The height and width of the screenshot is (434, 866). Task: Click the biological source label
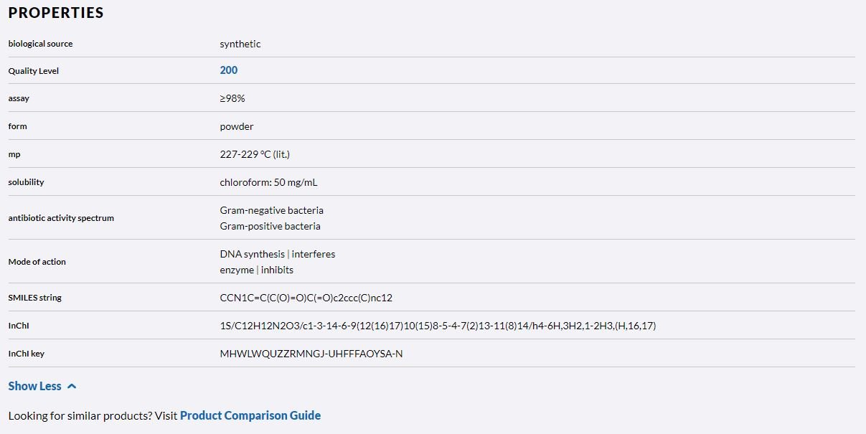[x=40, y=44]
